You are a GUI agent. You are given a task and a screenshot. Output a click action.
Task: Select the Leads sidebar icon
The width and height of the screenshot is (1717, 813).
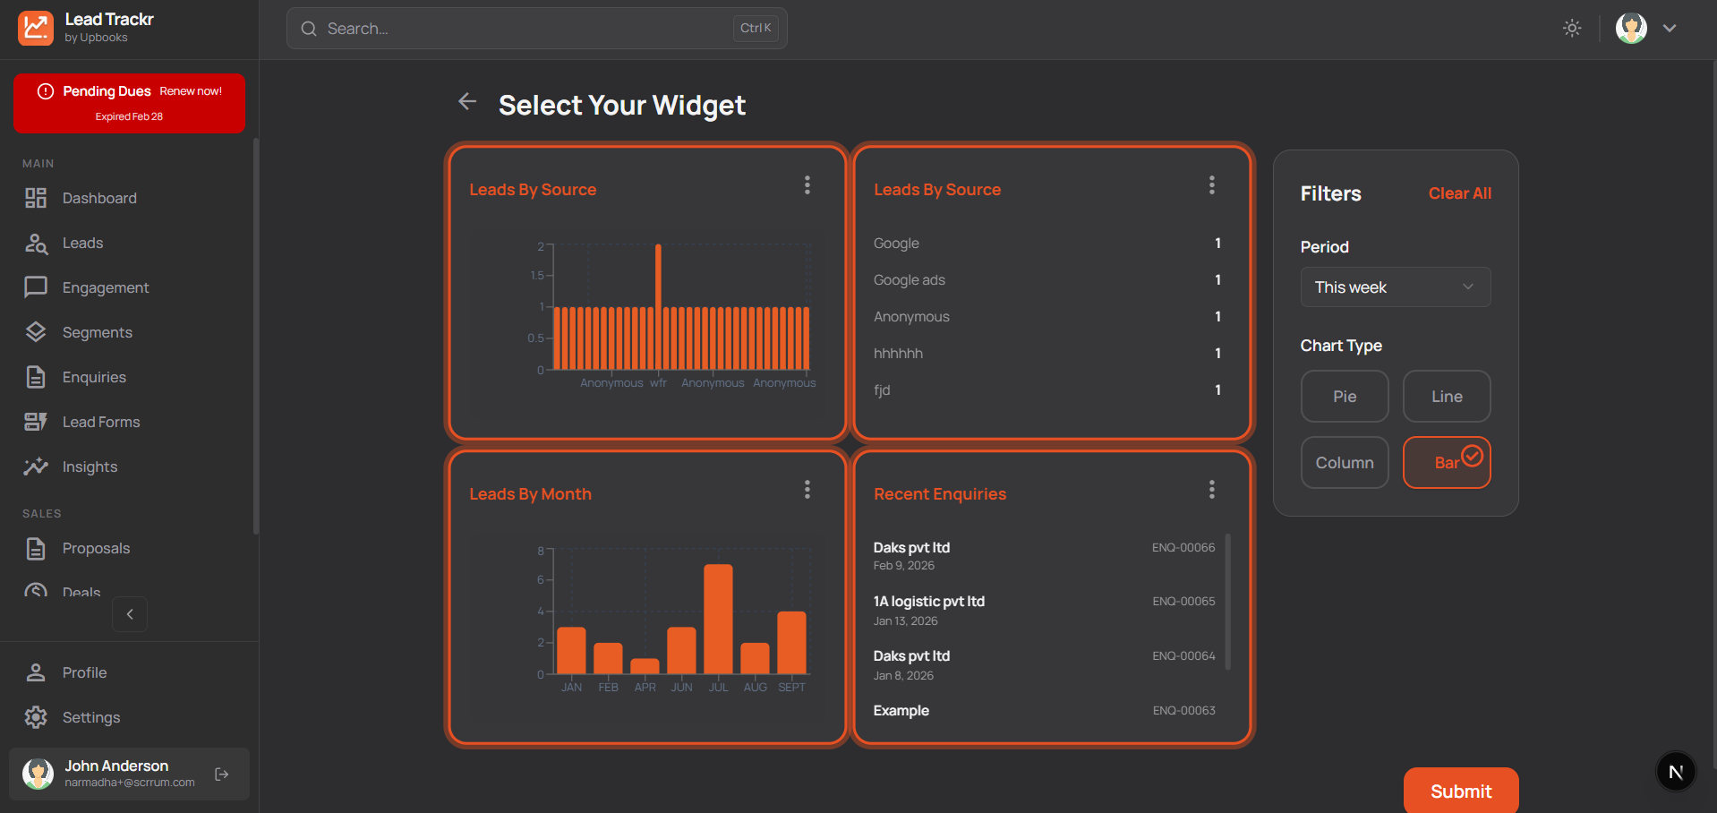click(36, 243)
